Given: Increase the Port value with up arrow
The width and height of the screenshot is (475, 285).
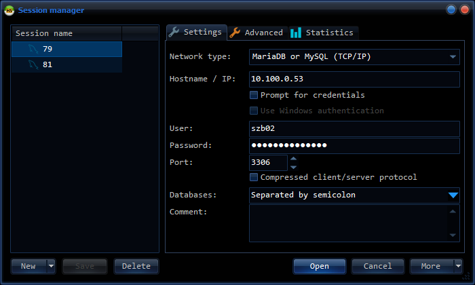Looking at the screenshot, I should pos(293,159).
